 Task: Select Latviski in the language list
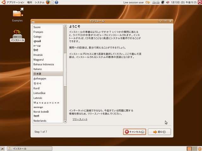[48, 98]
